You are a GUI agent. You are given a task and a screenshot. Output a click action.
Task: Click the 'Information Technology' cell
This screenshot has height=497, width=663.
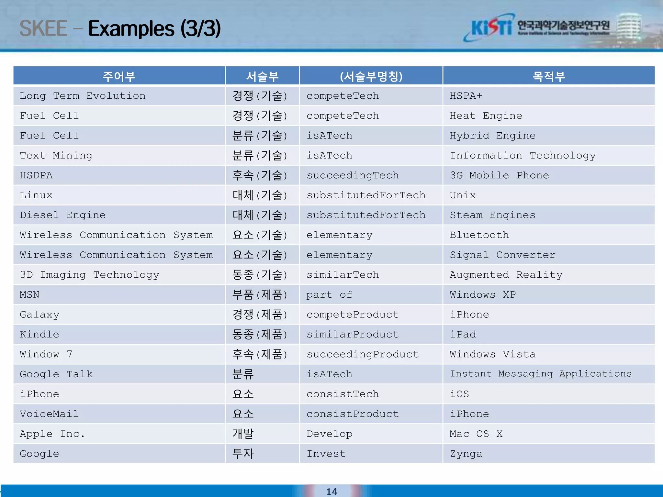[549, 156]
